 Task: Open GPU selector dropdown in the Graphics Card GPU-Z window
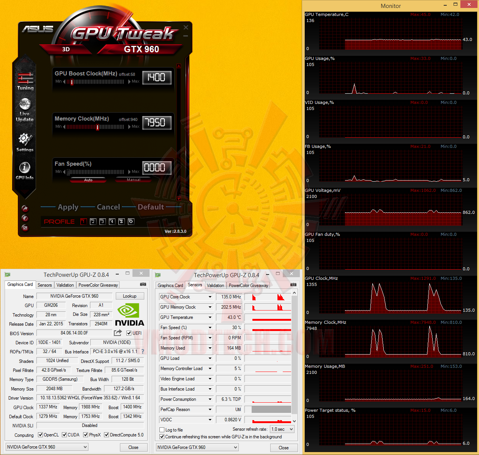[47, 447]
